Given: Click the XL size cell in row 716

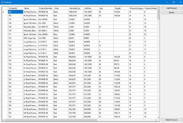Looking at the screenshot, I should (x=106, y=53).
